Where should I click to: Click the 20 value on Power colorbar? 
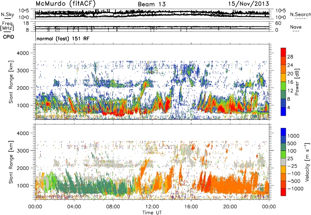[290, 74]
